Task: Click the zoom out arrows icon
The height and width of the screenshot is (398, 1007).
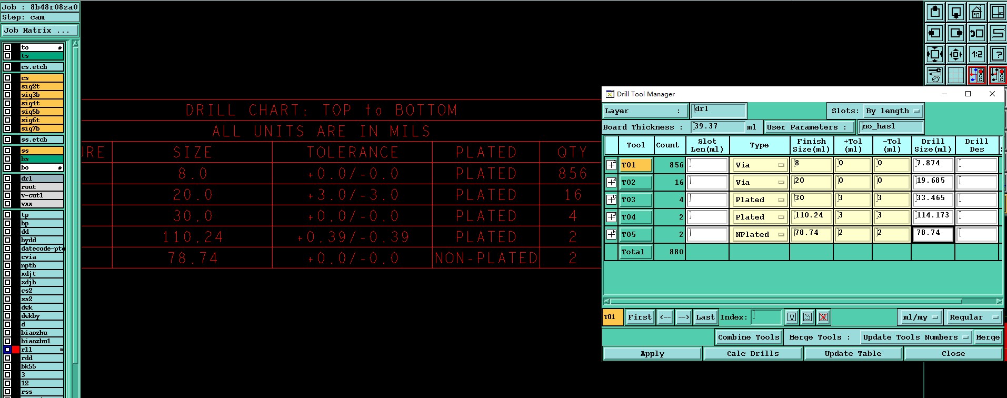Action: pos(956,54)
